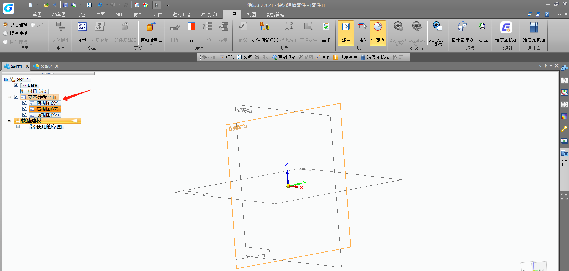Open the sidebar yellow key icon panel
This screenshot has width=569, height=271.
564,129
